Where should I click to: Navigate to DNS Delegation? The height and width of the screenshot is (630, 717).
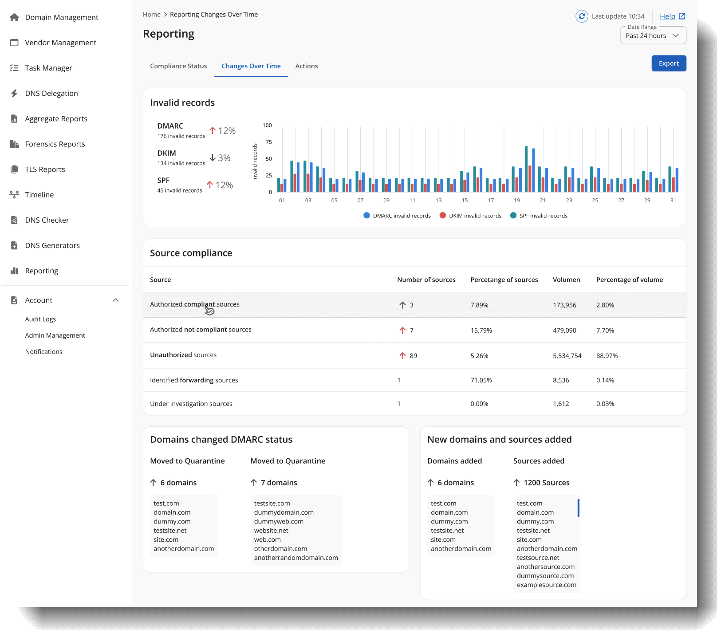coord(51,93)
